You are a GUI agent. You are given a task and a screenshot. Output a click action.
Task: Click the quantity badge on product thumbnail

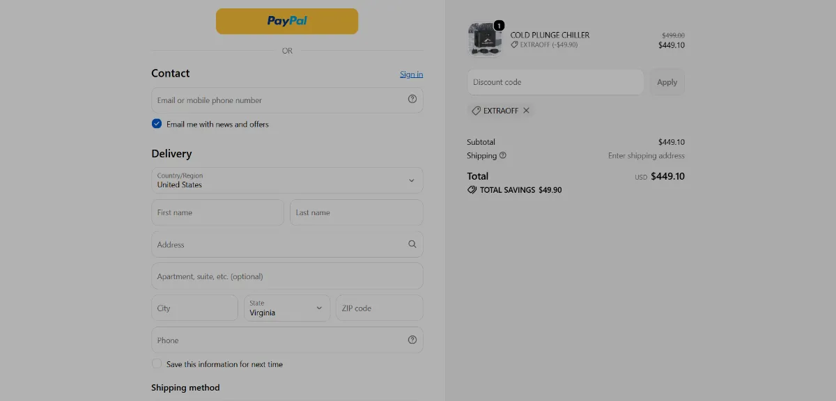coord(499,26)
